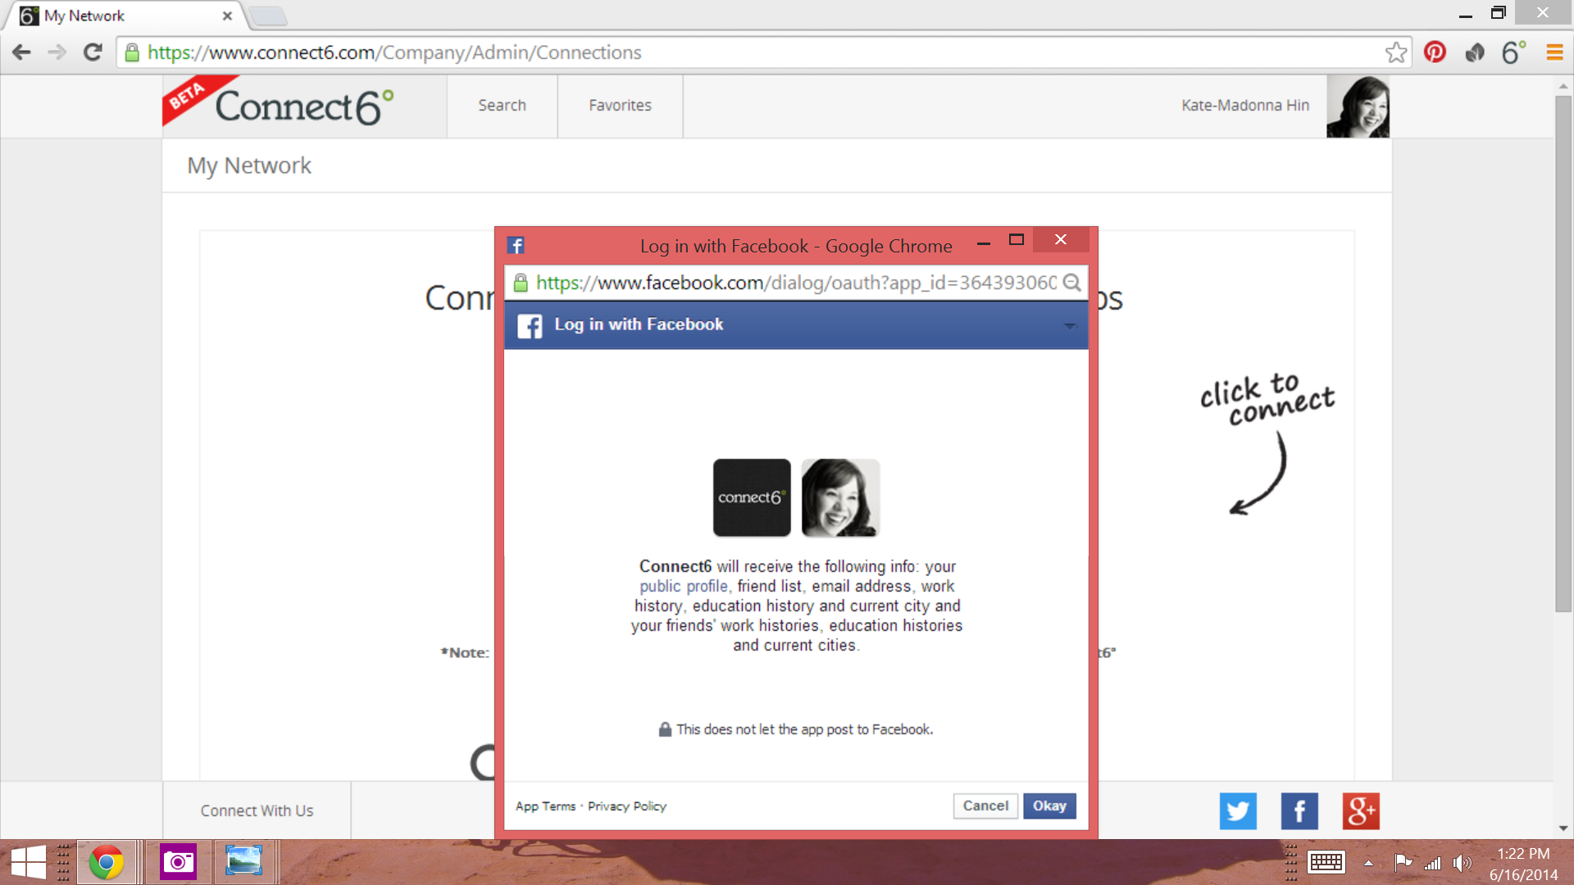Open a new browser tab
Image resolution: width=1574 pixels, height=885 pixels.
(267, 16)
